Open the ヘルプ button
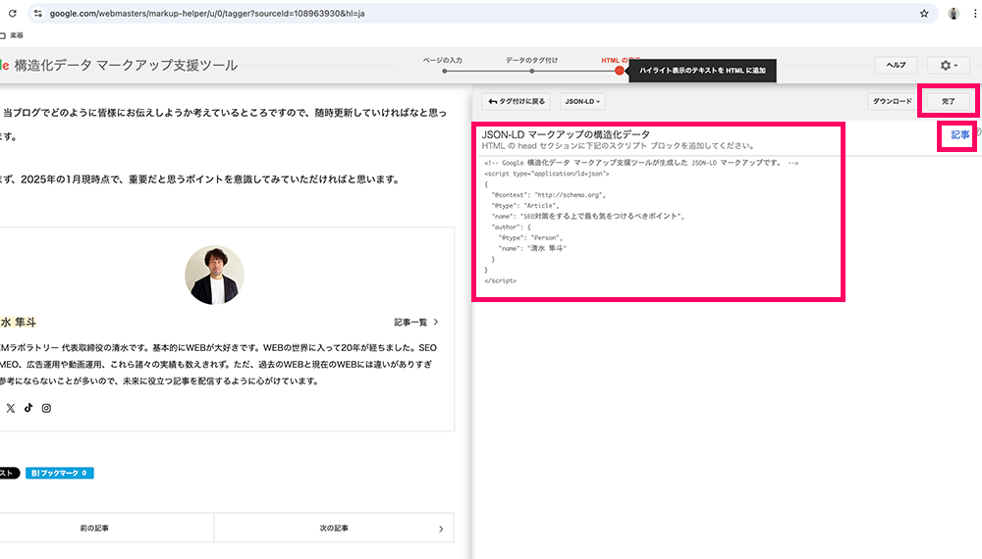The width and height of the screenshot is (982, 559). point(897,65)
